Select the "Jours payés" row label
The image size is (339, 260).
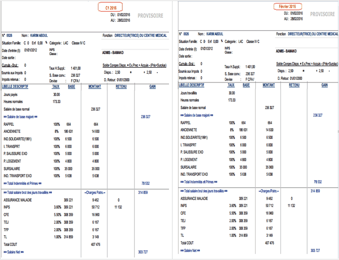(x=11, y=95)
